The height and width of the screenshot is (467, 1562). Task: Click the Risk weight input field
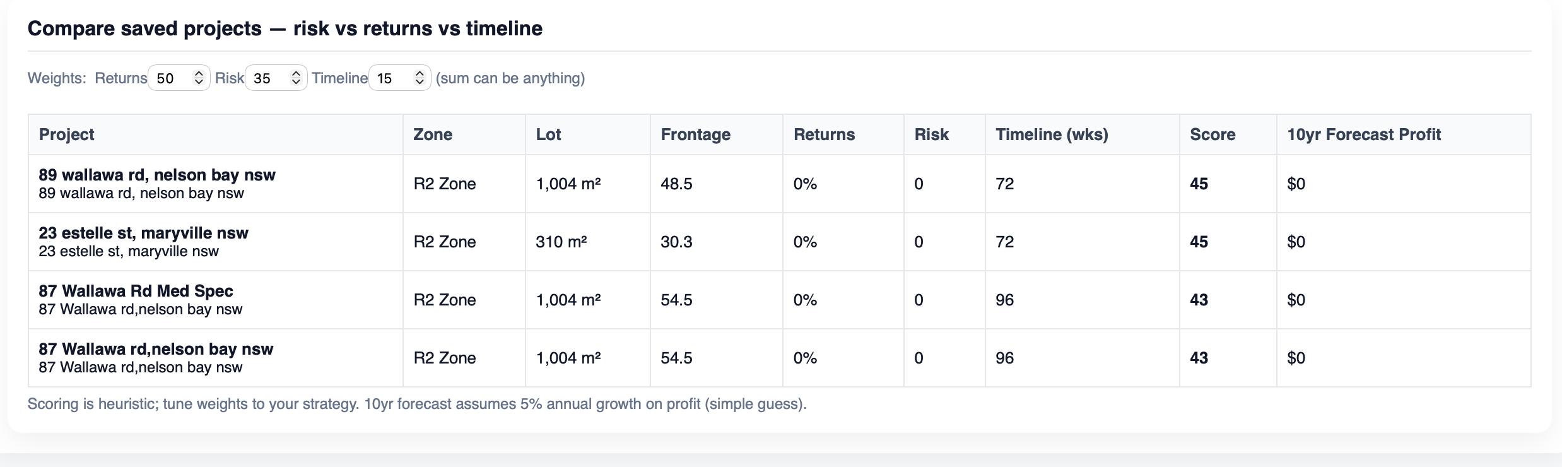(x=276, y=78)
